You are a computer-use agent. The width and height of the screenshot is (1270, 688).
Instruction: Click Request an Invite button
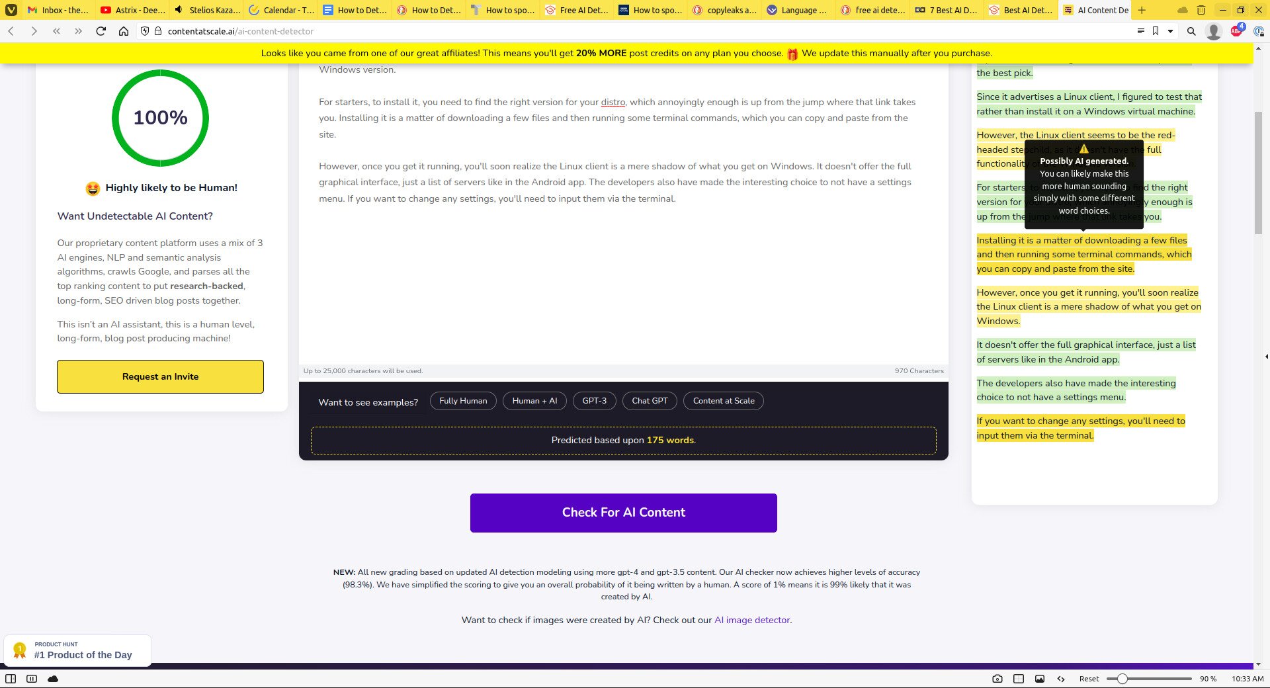(160, 376)
